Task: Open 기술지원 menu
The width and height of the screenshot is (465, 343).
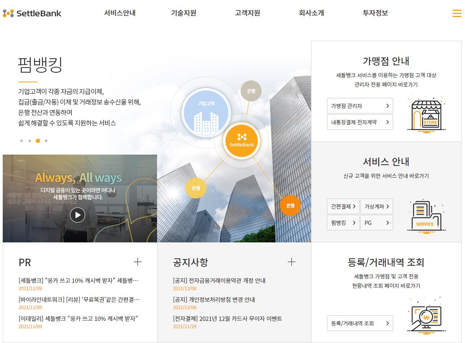Action: (184, 13)
